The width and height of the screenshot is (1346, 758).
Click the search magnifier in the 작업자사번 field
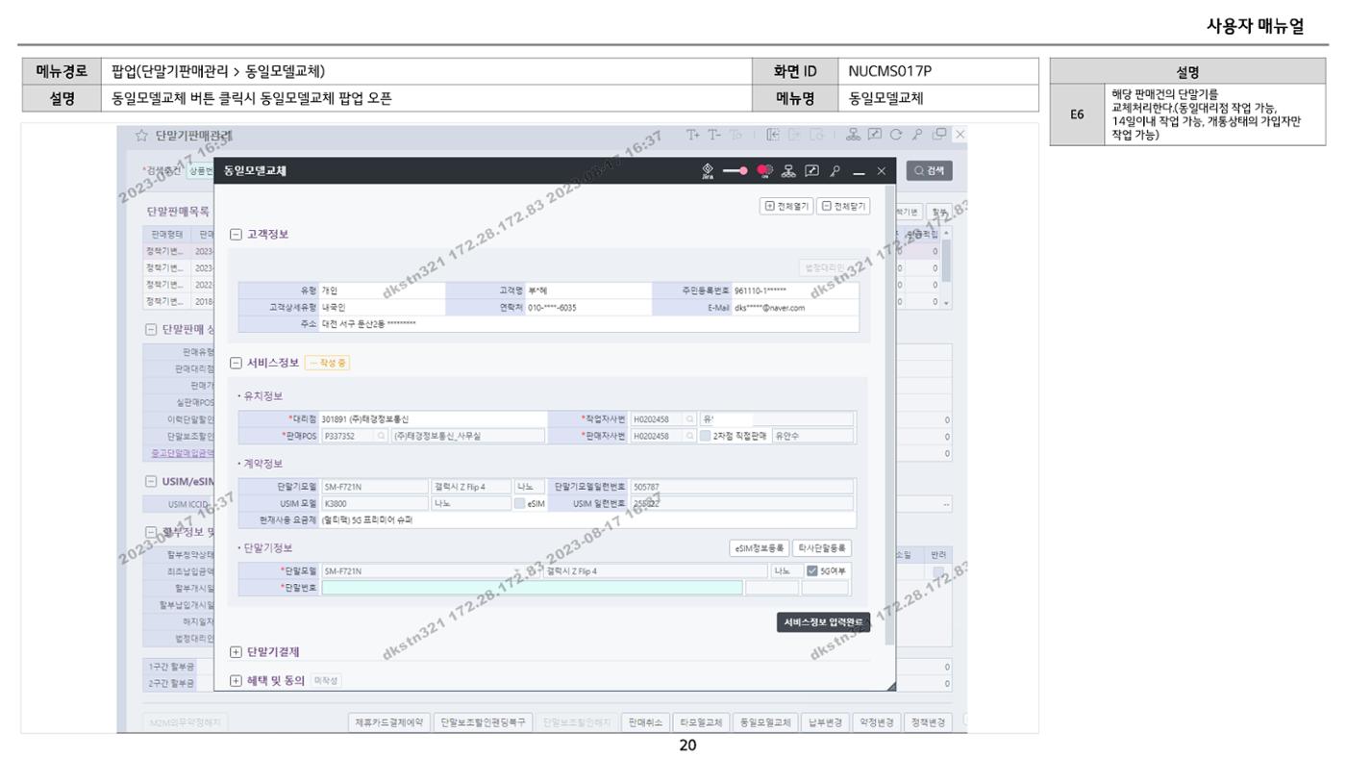click(689, 419)
